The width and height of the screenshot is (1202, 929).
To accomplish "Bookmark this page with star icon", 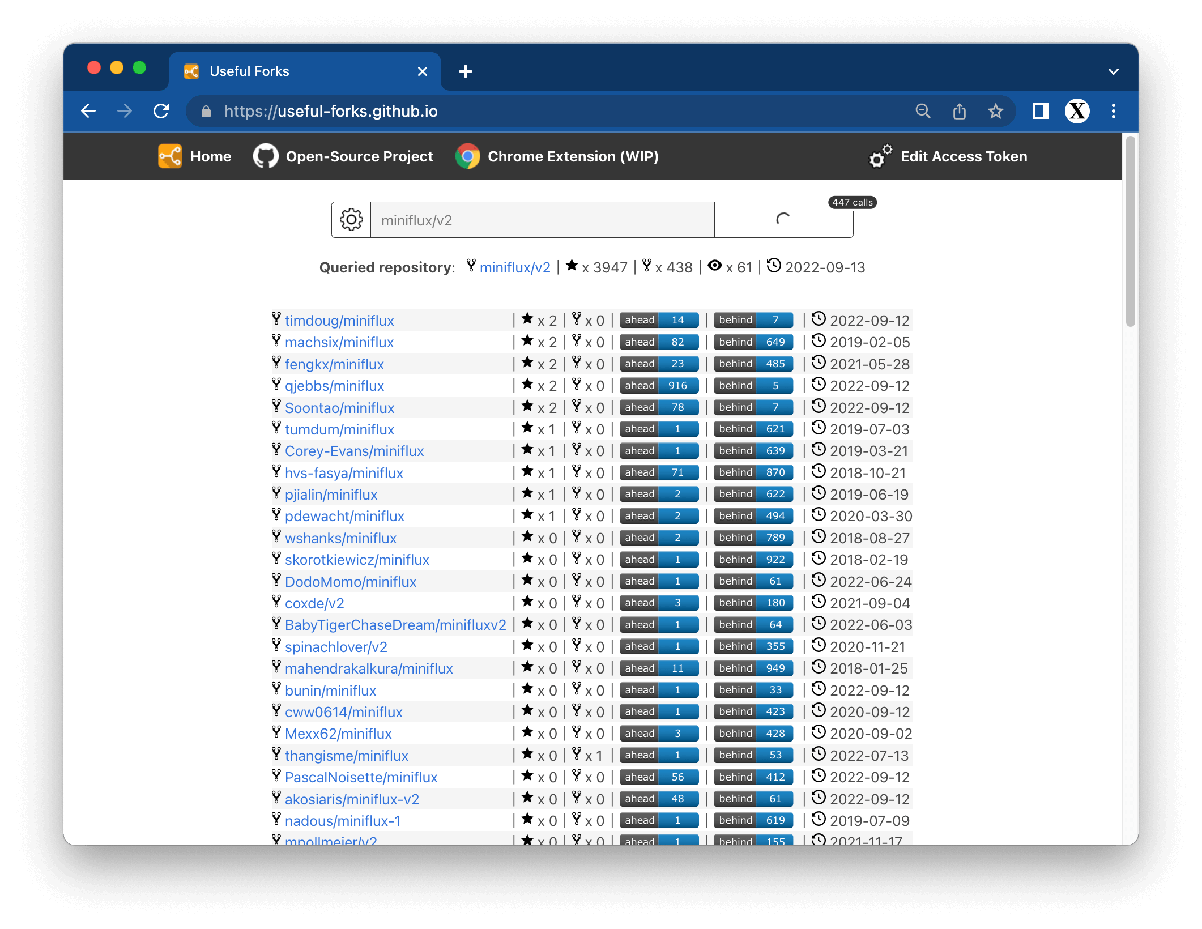I will 995,111.
